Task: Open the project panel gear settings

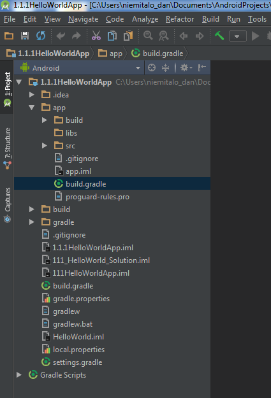Action: point(186,68)
